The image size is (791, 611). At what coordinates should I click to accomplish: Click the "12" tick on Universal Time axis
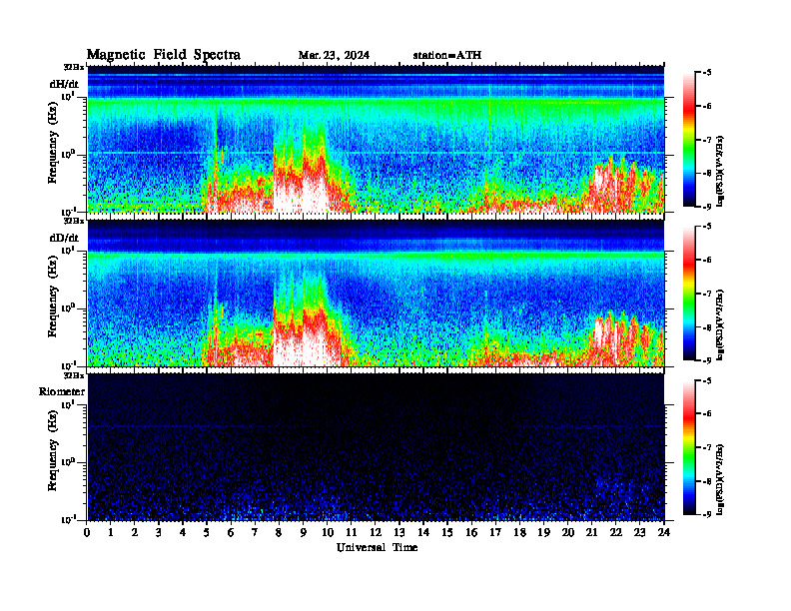tap(376, 532)
